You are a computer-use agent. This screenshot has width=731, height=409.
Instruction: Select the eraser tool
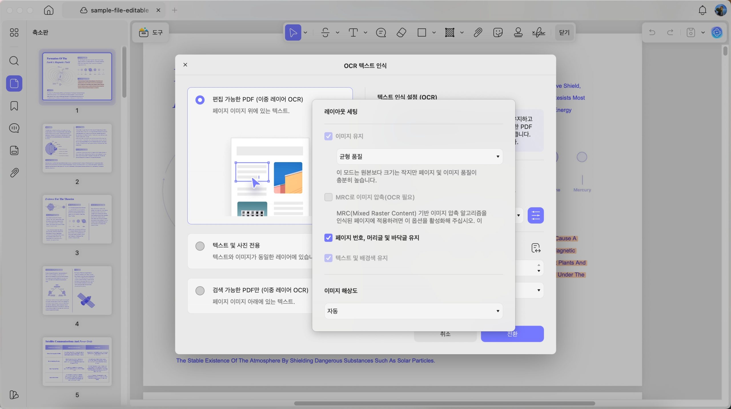click(x=401, y=33)
